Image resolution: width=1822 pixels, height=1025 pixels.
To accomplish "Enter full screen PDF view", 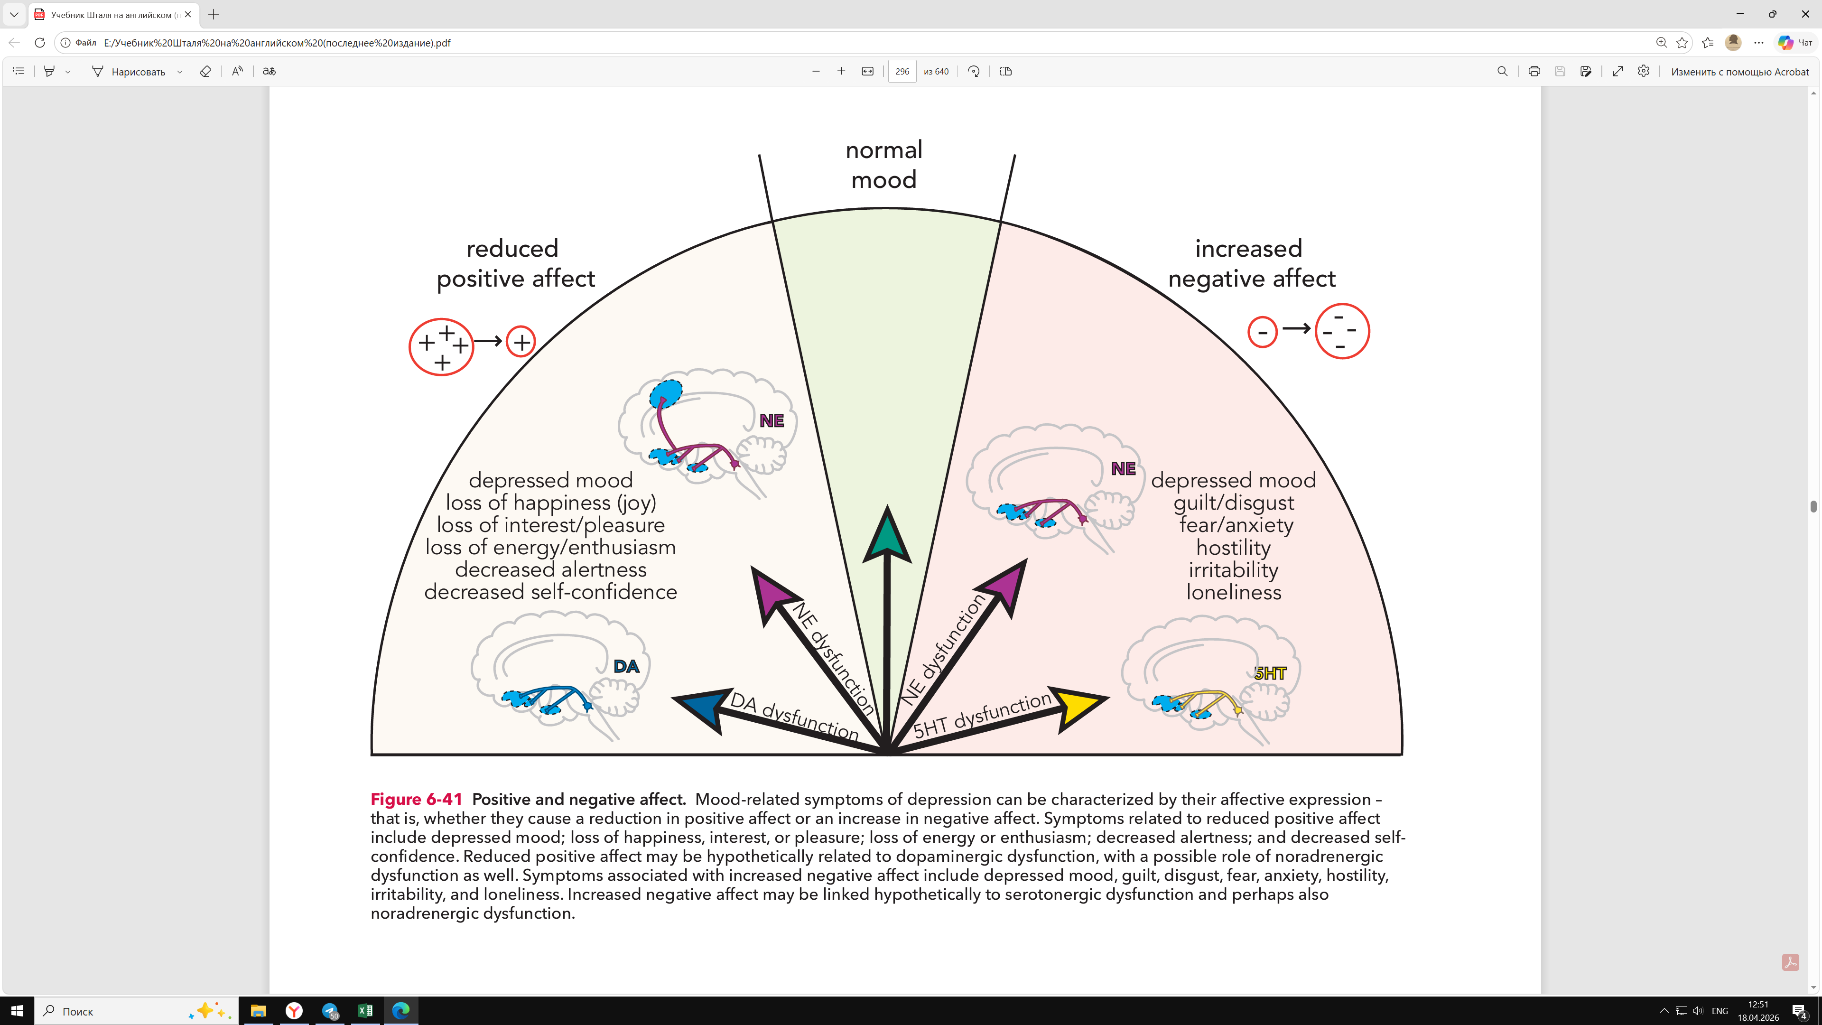I will [x=1617, y=72].
